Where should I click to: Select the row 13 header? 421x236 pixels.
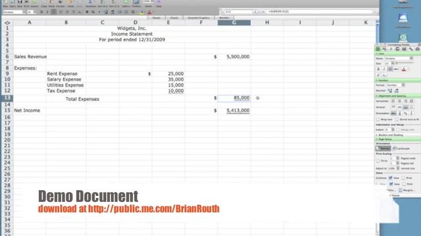[x=7, y=98]
